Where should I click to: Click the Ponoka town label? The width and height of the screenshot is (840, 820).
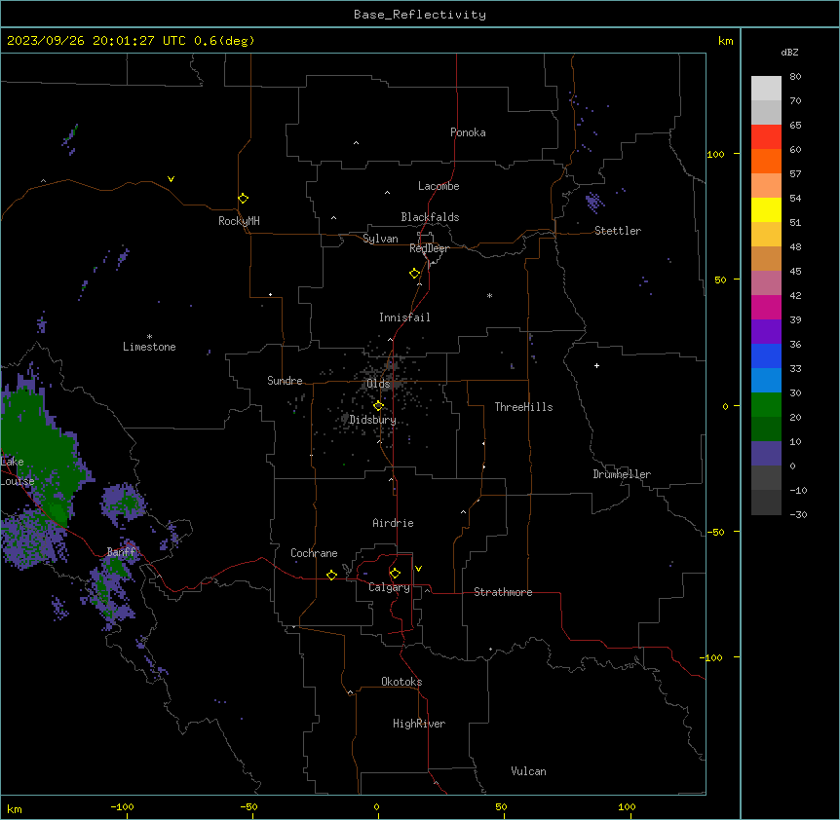click(x=468, y=132)
